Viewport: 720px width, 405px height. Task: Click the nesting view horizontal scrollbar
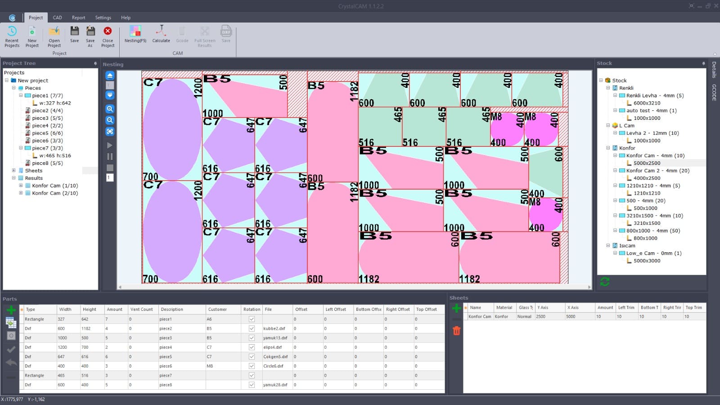point(354,287)
